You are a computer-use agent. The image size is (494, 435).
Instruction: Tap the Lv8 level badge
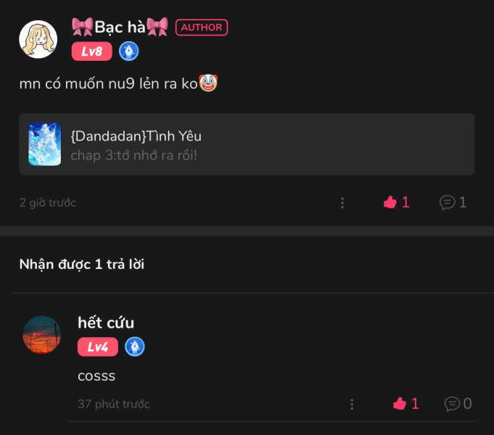tap(91, 51)
